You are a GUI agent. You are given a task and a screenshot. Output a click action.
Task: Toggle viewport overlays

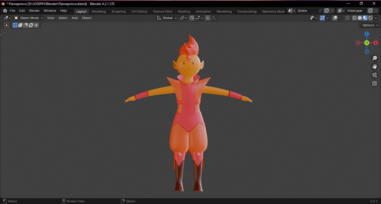335,18
